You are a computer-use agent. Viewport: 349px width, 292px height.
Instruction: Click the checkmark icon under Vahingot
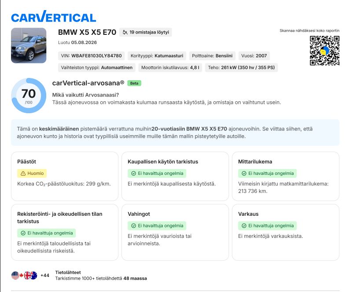click(133, 225)
